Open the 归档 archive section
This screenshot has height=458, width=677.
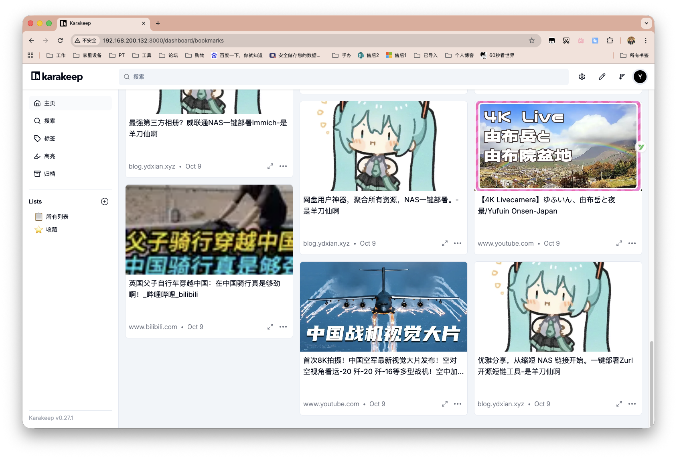50,174
